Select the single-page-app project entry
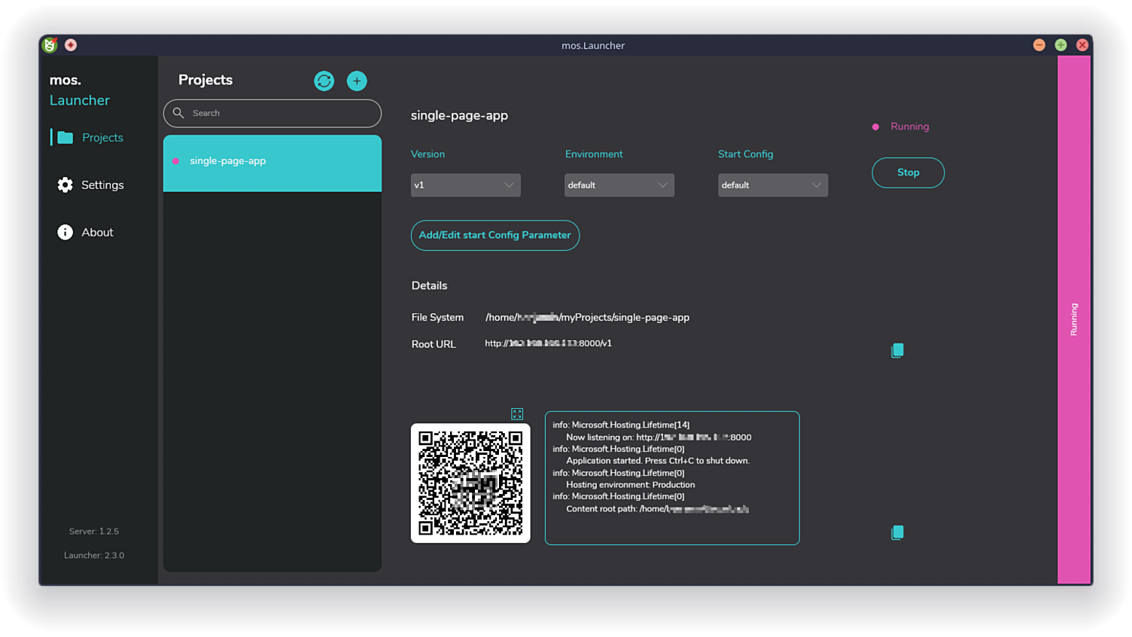This screenshot has width=1132, height=637. (272, 160)
